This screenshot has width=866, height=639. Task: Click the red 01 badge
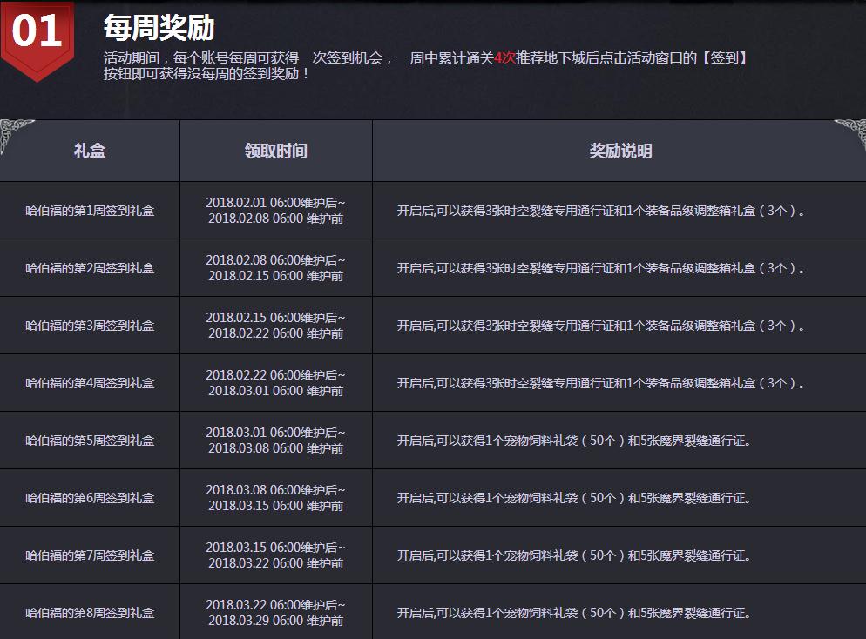pos(37,35)
